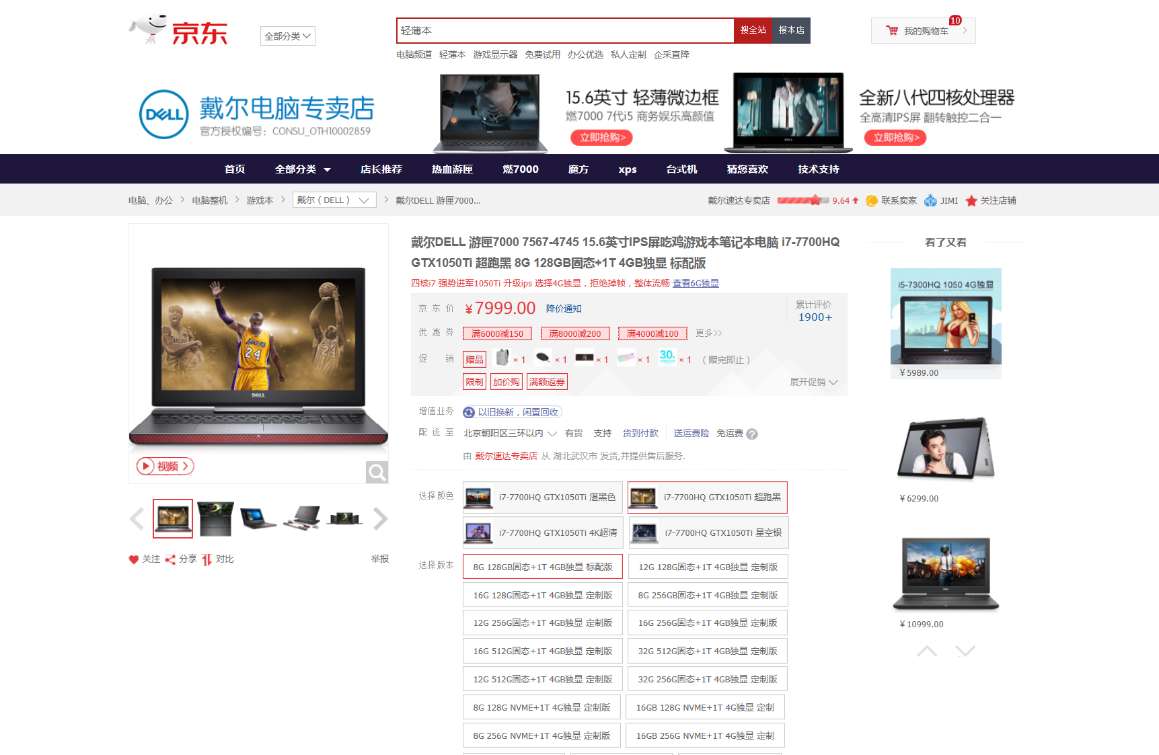Click 立即抢购 on 15.6英寸 banner

click(x=601, y=137)
